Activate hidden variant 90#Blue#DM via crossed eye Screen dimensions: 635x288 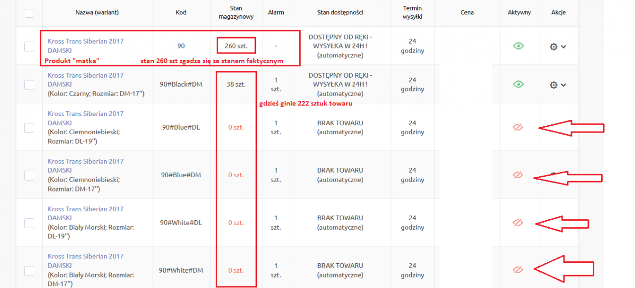(518, 175)
